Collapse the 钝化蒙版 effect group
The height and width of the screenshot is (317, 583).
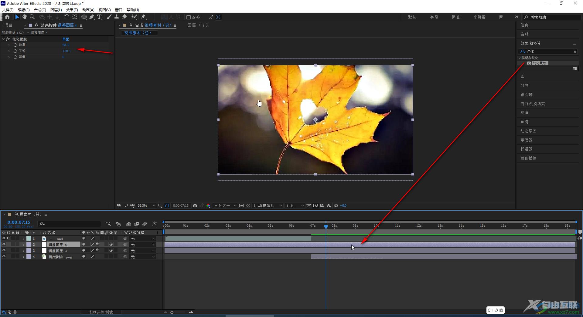pos(3,39)
